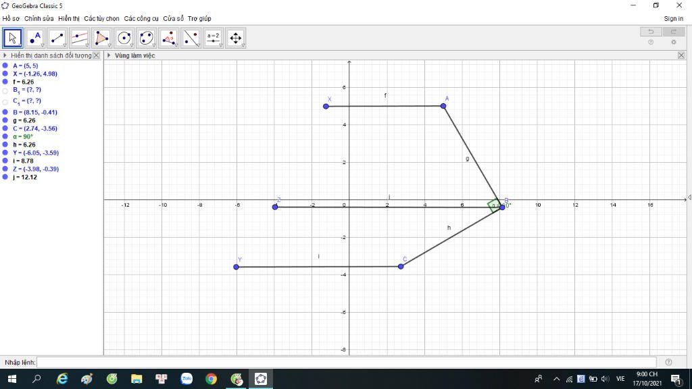692x389 pixels.
Task: Open the Các công cụ menu
Action: 141,18
